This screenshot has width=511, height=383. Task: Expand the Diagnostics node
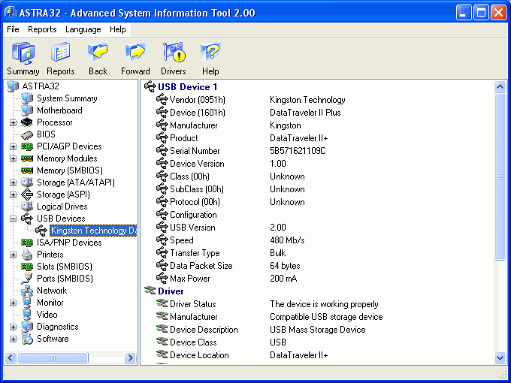click(13, 327)
